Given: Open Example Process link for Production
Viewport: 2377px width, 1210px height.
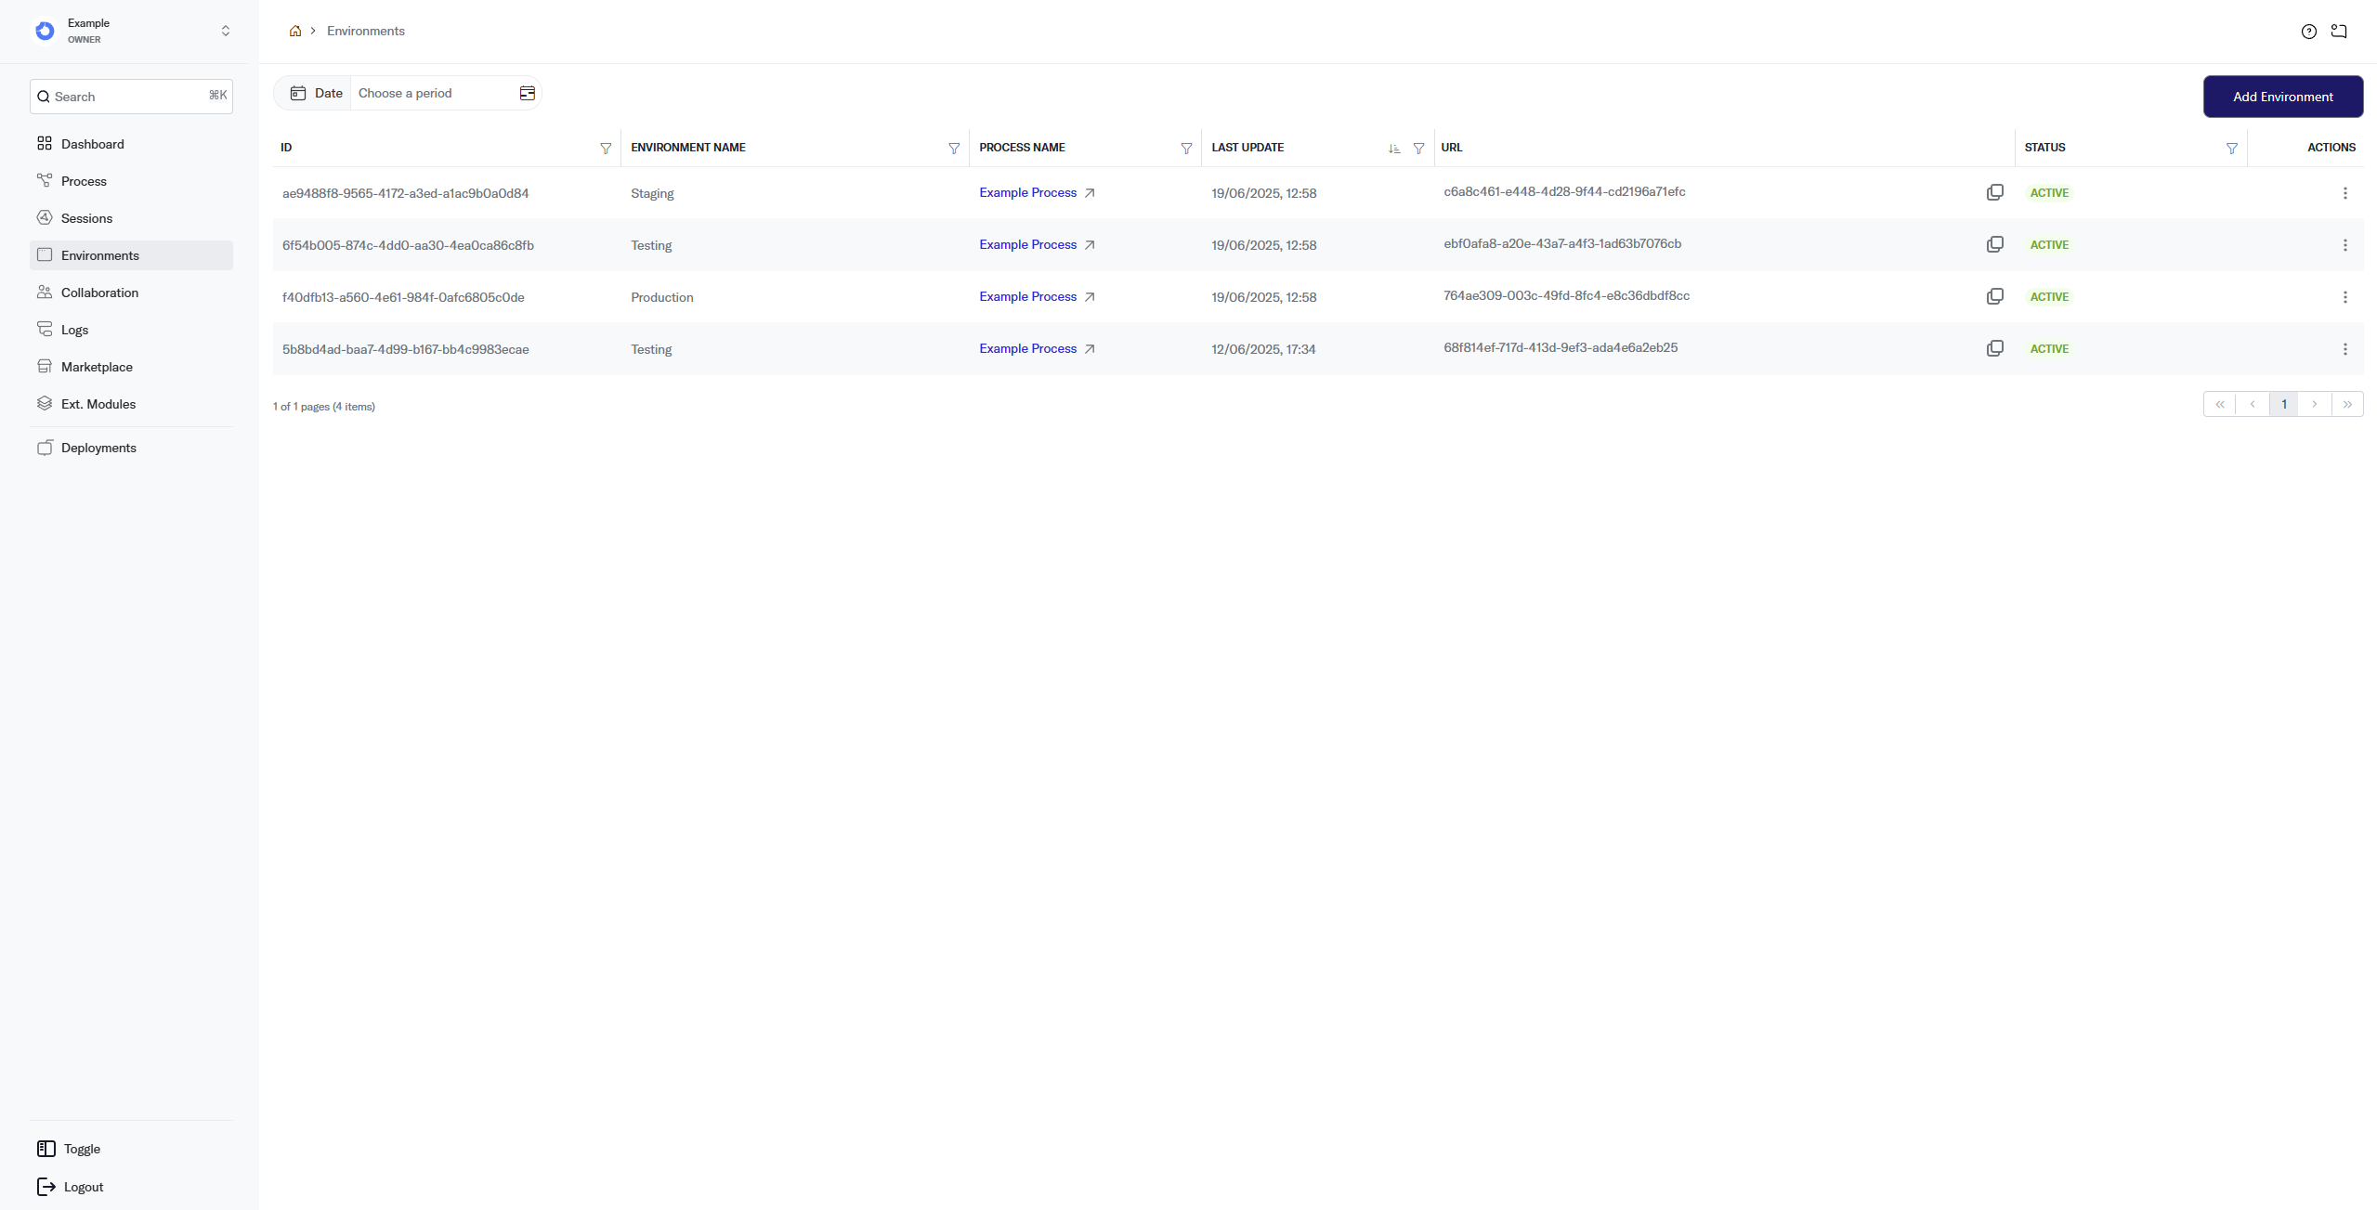Looking at the screenshot, I should (1038, 297).
